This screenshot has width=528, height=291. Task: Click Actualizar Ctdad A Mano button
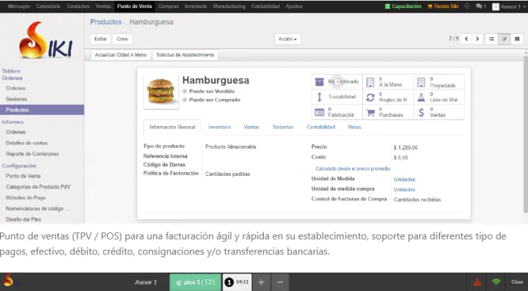click(x=120, y=55)
